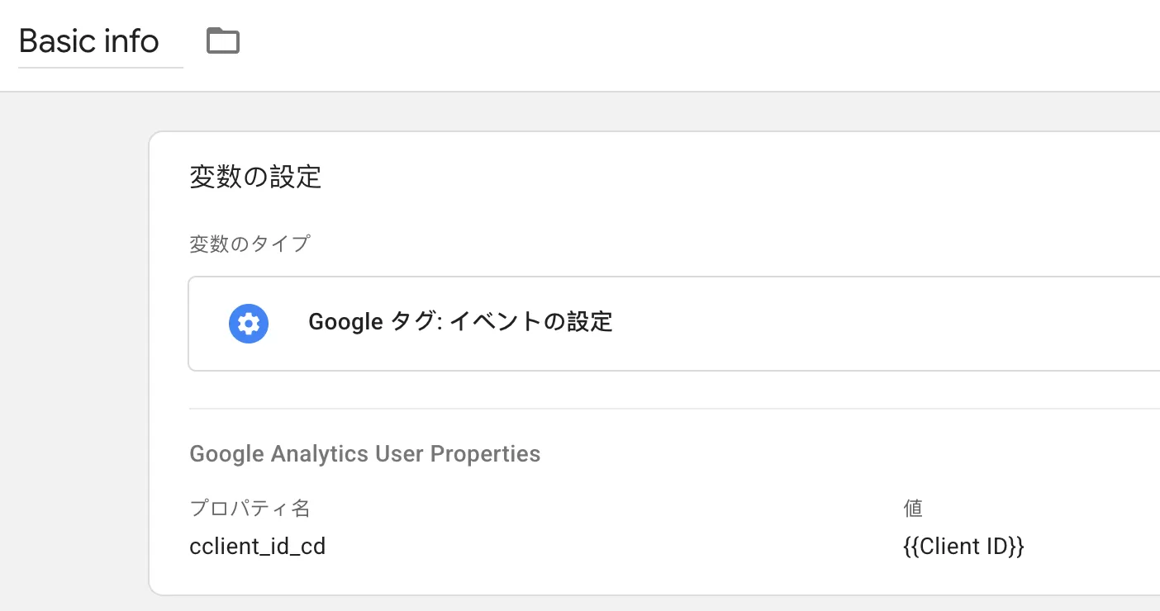
Task: Click the folder icon beside Basic info
Action: pos(223,40)
